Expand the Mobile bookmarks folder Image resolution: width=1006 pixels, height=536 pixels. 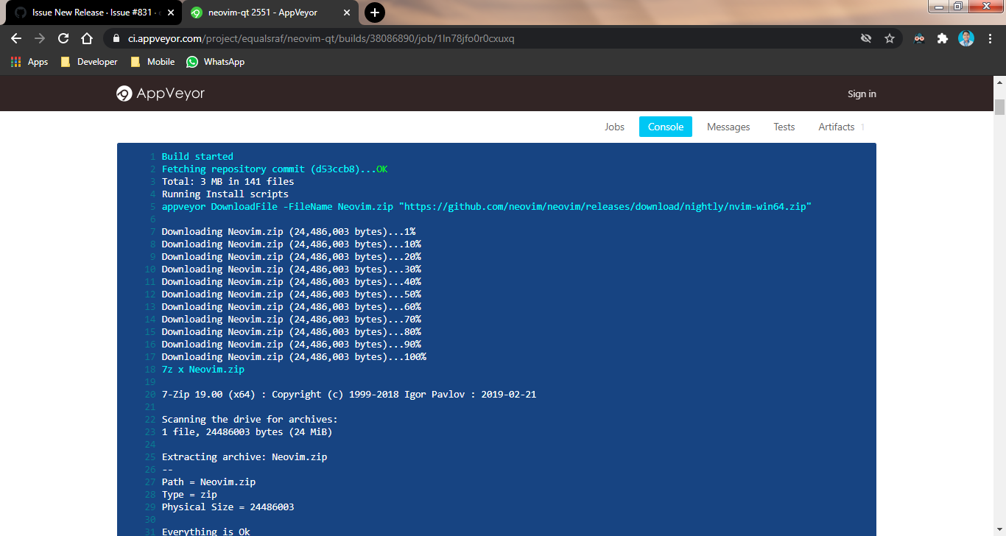click(x=152, y=62)
